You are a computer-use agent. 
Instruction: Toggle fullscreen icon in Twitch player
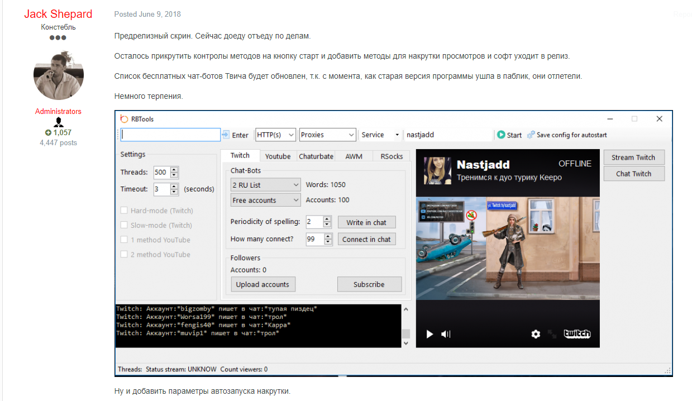click(552, 334)
